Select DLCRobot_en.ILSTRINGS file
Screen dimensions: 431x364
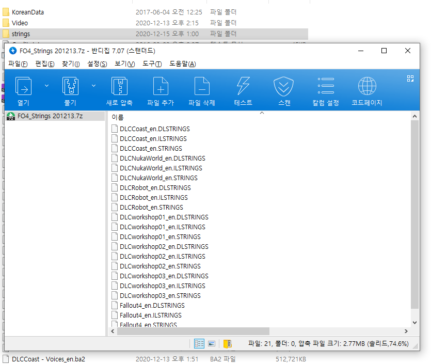pyautogui.click(x=154, y=198)
